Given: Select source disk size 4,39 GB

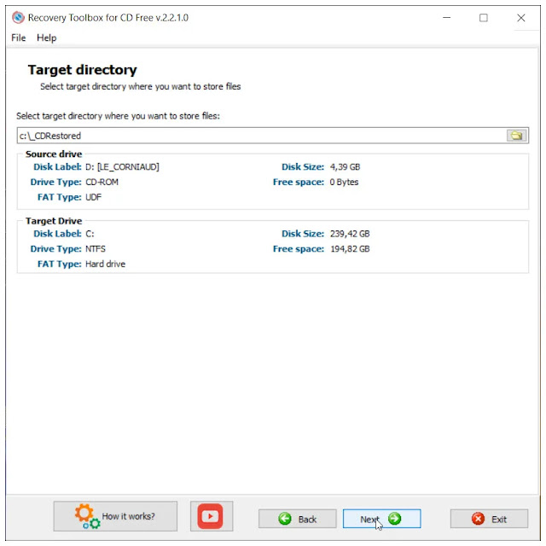Looking at the screenshot, I should pyautogui.click(x=345, y=167).
